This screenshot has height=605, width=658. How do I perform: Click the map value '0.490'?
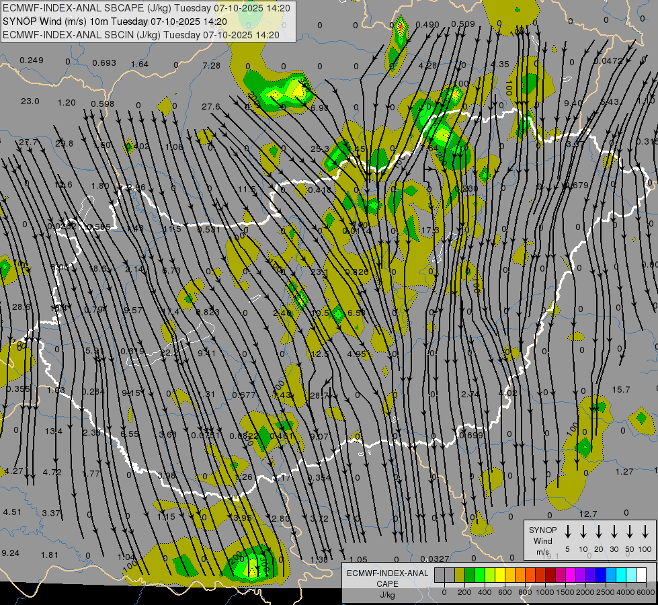pyautogui.click(x=427, y=25)
